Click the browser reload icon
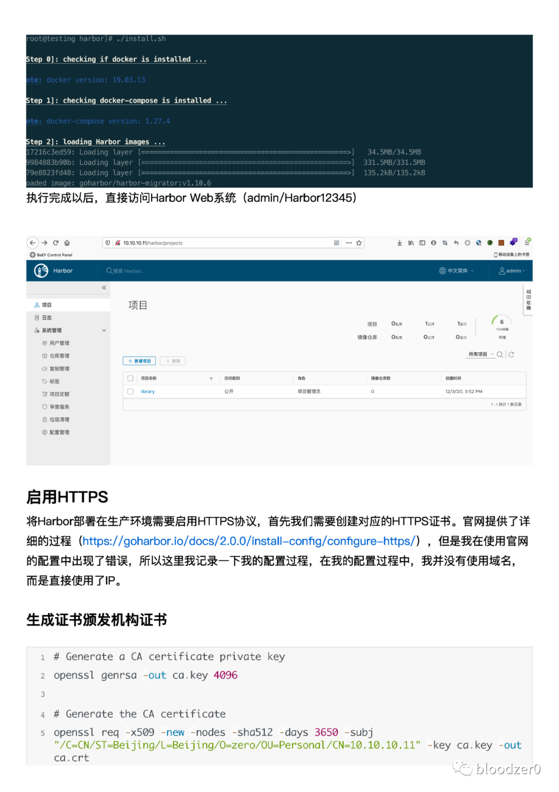The height and width of the screenshot is (792, 559). (55, 243)
